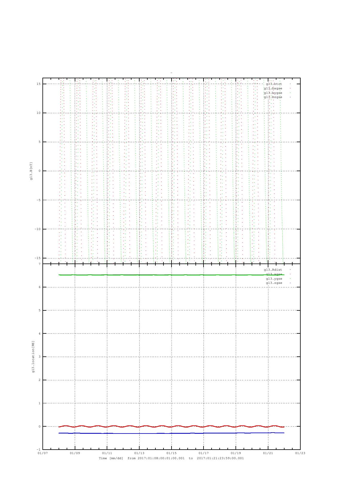Select the 01/13 date tick label
This screenshot has width=338, height=478.
coord(139,453)
